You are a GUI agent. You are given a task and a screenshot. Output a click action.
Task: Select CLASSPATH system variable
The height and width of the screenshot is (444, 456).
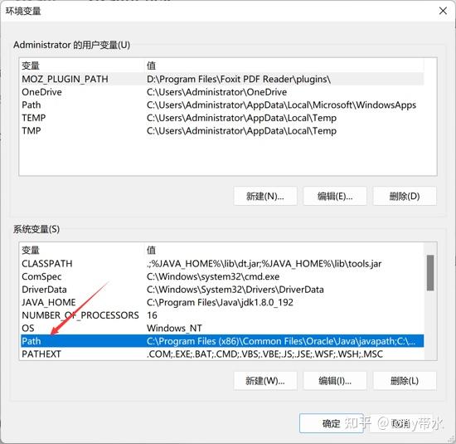point(222,263)
